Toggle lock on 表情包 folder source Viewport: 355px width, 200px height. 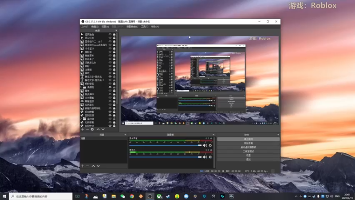click(x=114, y=87)
